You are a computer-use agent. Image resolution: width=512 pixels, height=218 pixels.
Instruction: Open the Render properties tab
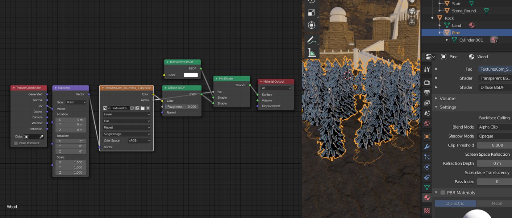(x=427, y=82)
